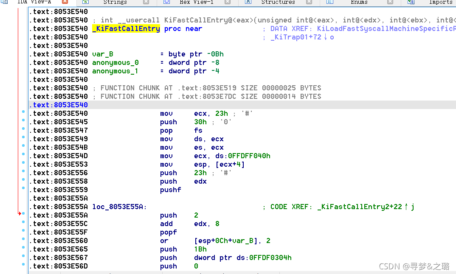Click address .text:8053E565

(59, 249)
